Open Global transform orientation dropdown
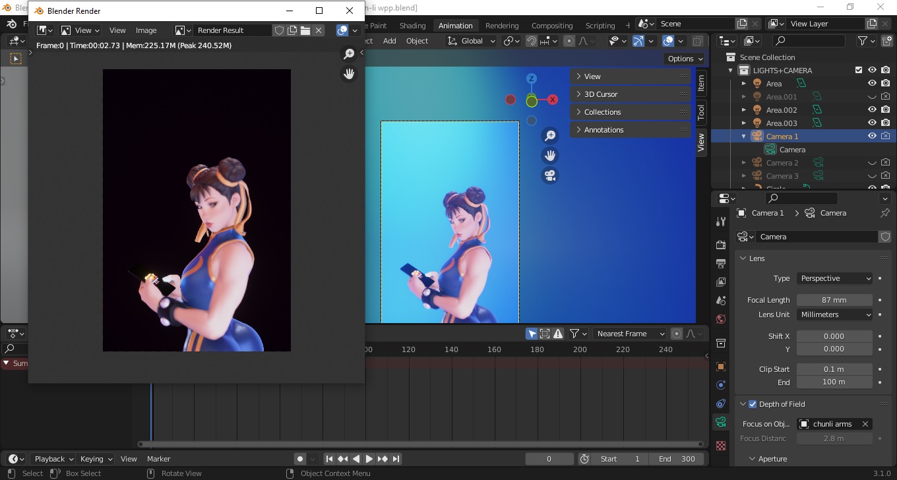 pos(472,41)
